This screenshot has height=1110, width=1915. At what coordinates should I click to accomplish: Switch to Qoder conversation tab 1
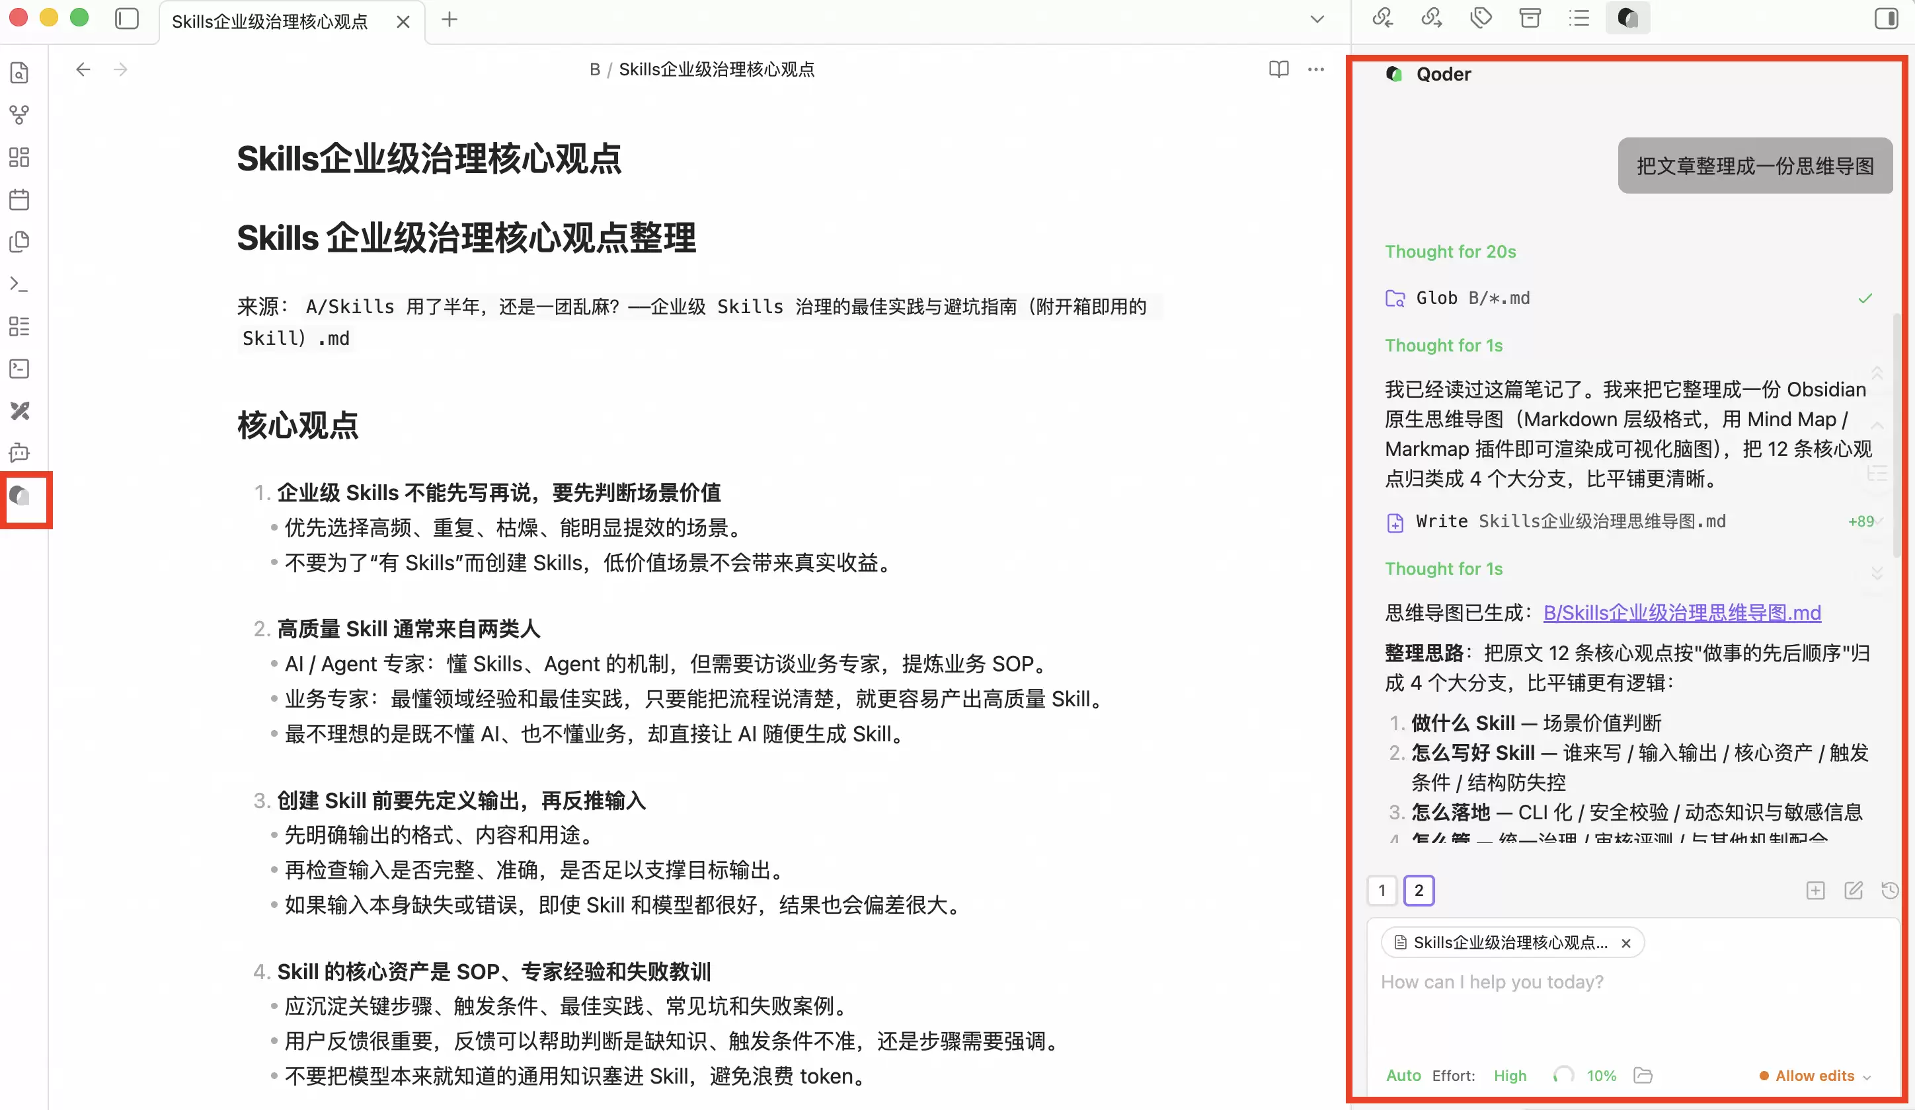coord(1382,891)
